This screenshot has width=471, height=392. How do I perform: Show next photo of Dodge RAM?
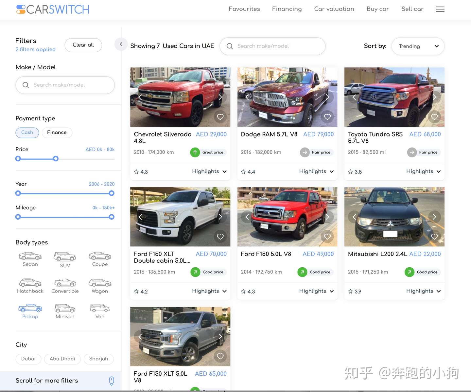click(327, 97)
